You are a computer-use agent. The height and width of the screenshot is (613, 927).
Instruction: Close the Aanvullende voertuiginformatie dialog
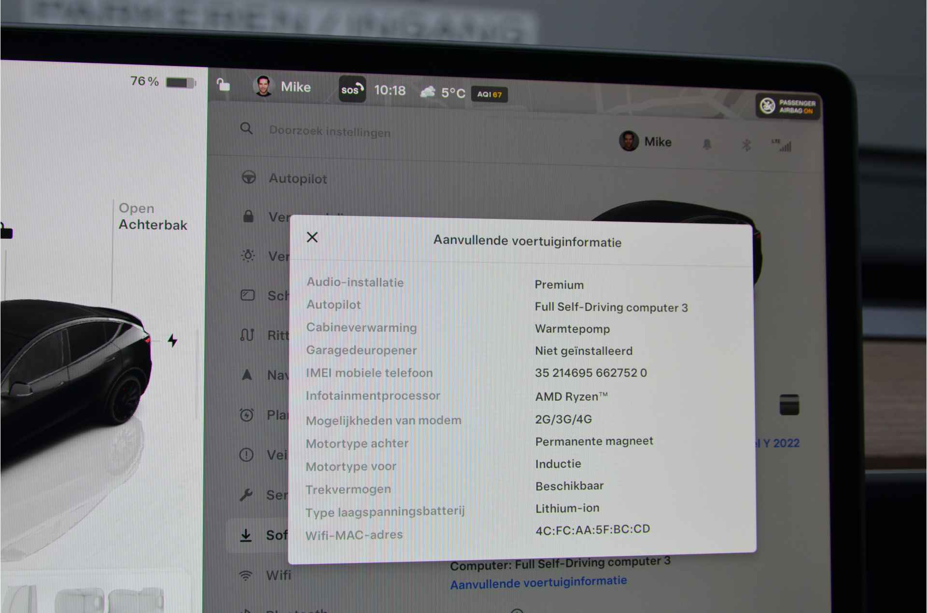[x=312, y=237]
